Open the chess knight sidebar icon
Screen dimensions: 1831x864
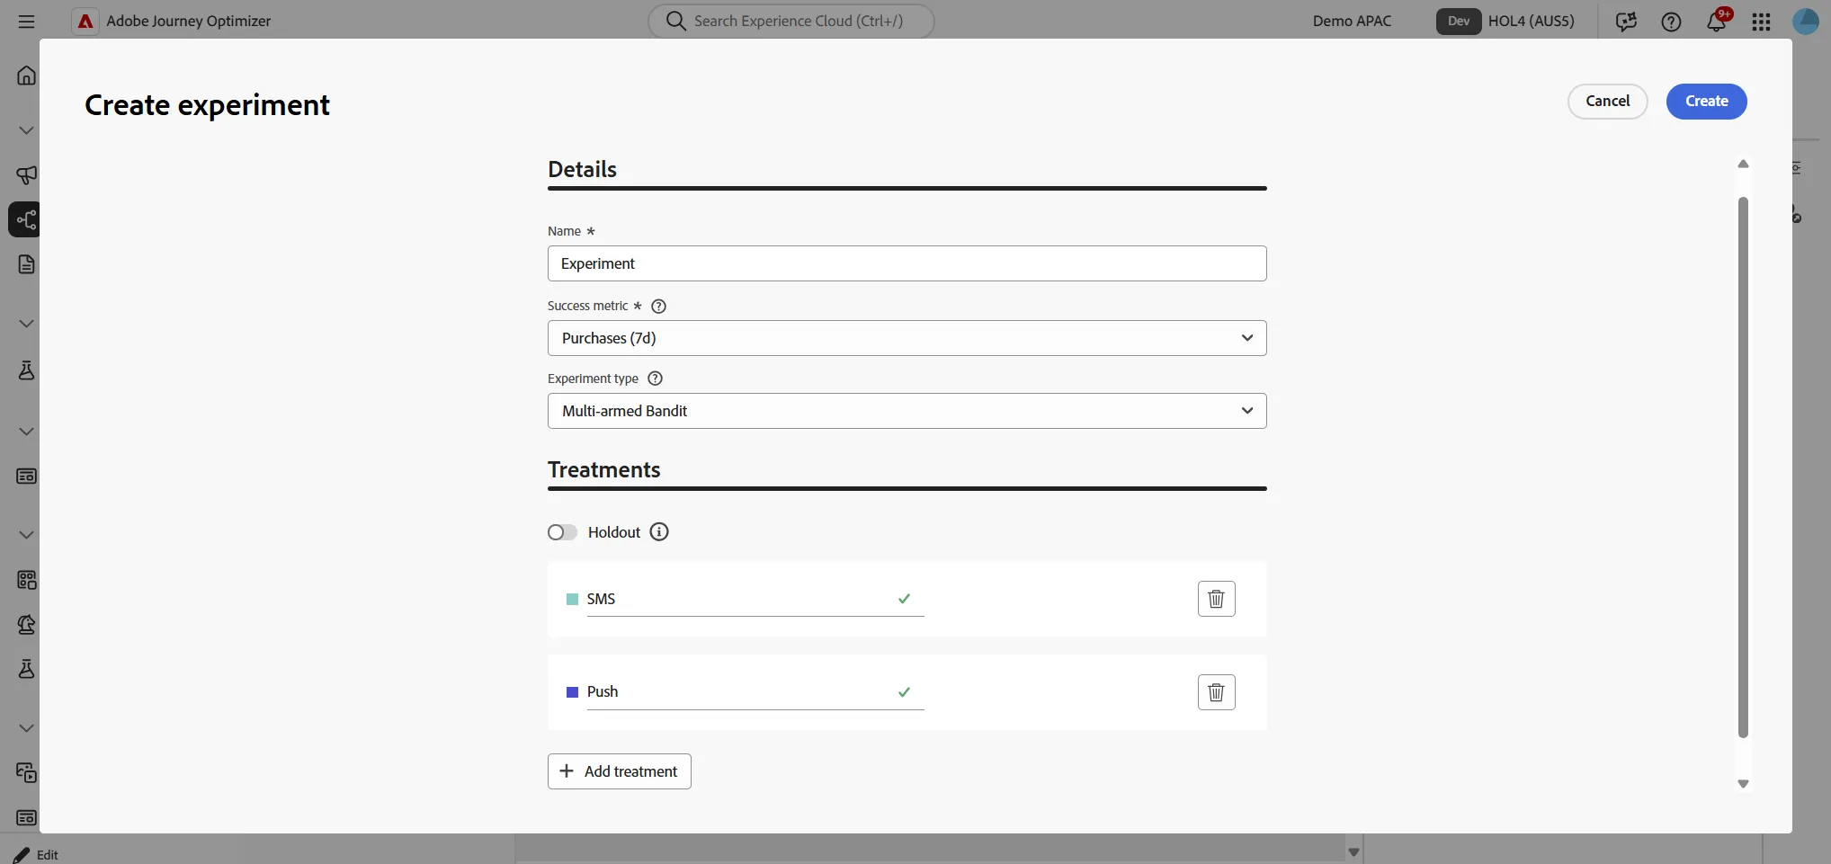coord(26,625)
